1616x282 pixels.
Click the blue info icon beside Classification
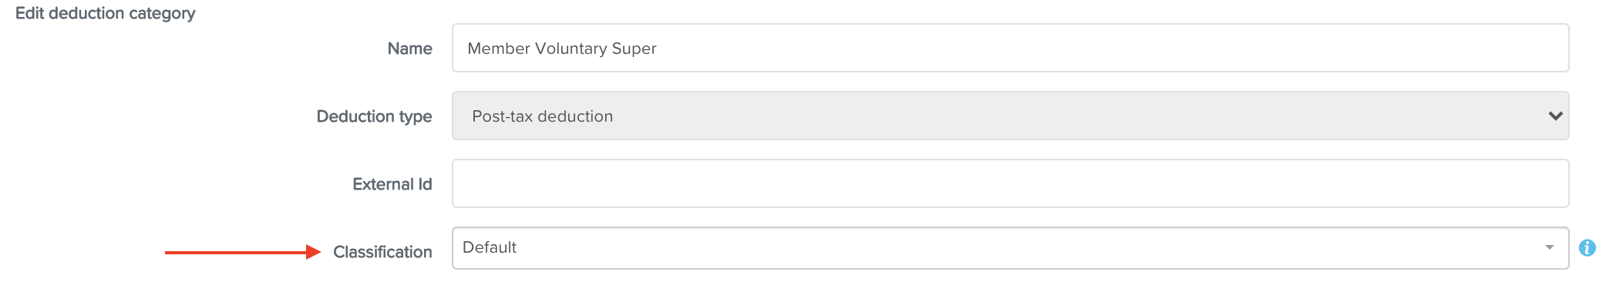(1587, 248)
